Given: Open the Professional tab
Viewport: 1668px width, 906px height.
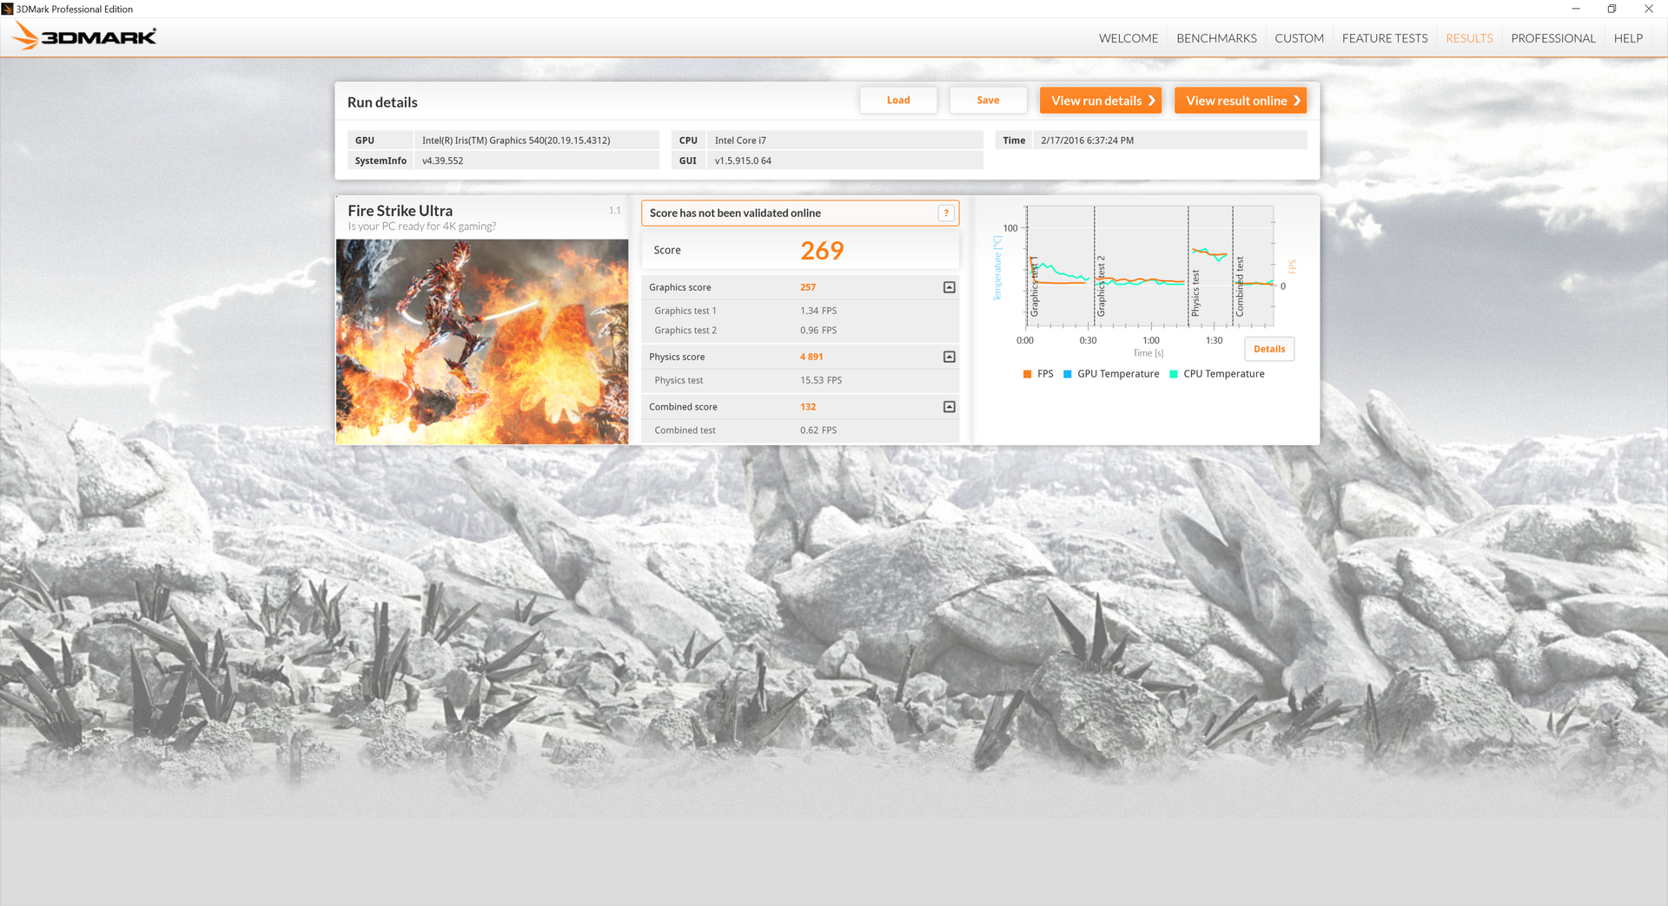Looking at the screenshot, I should [1553, 38].
